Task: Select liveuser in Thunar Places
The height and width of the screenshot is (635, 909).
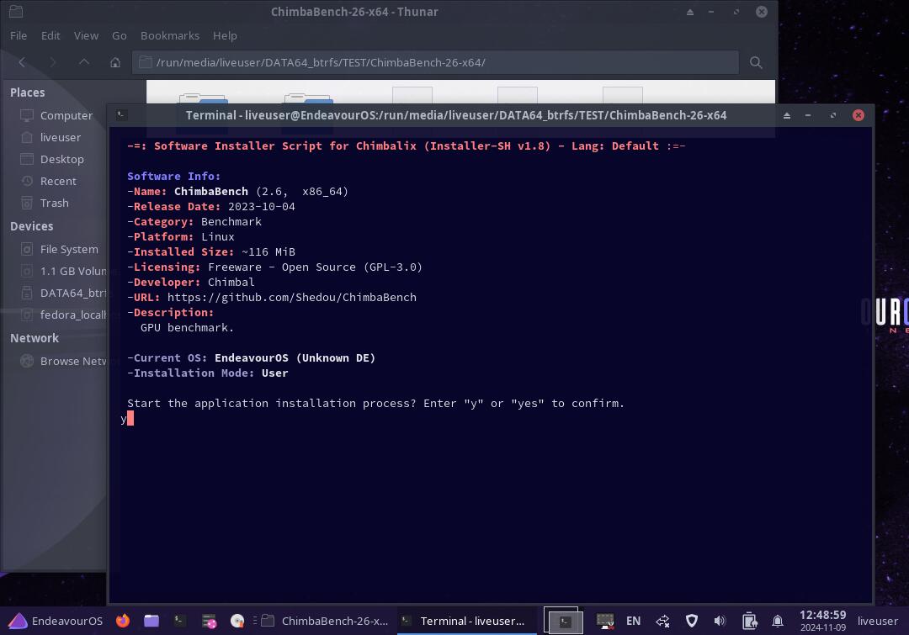Action: click(x=61, y=137)
